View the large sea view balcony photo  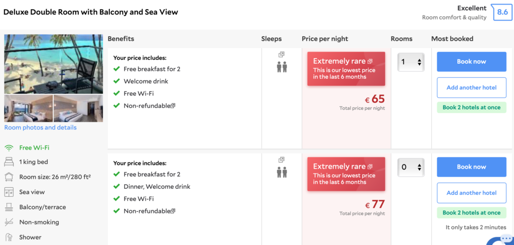(x=53, y=64)
